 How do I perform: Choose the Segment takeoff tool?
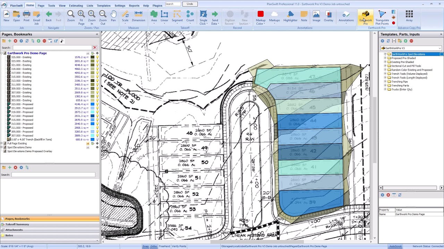177,16
